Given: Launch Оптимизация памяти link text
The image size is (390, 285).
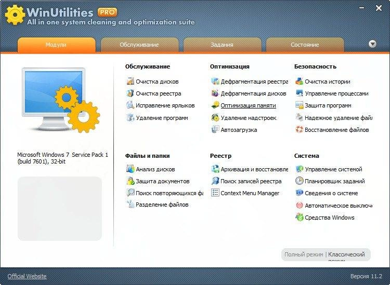Looking at the screenshot, I should point(248,105).
